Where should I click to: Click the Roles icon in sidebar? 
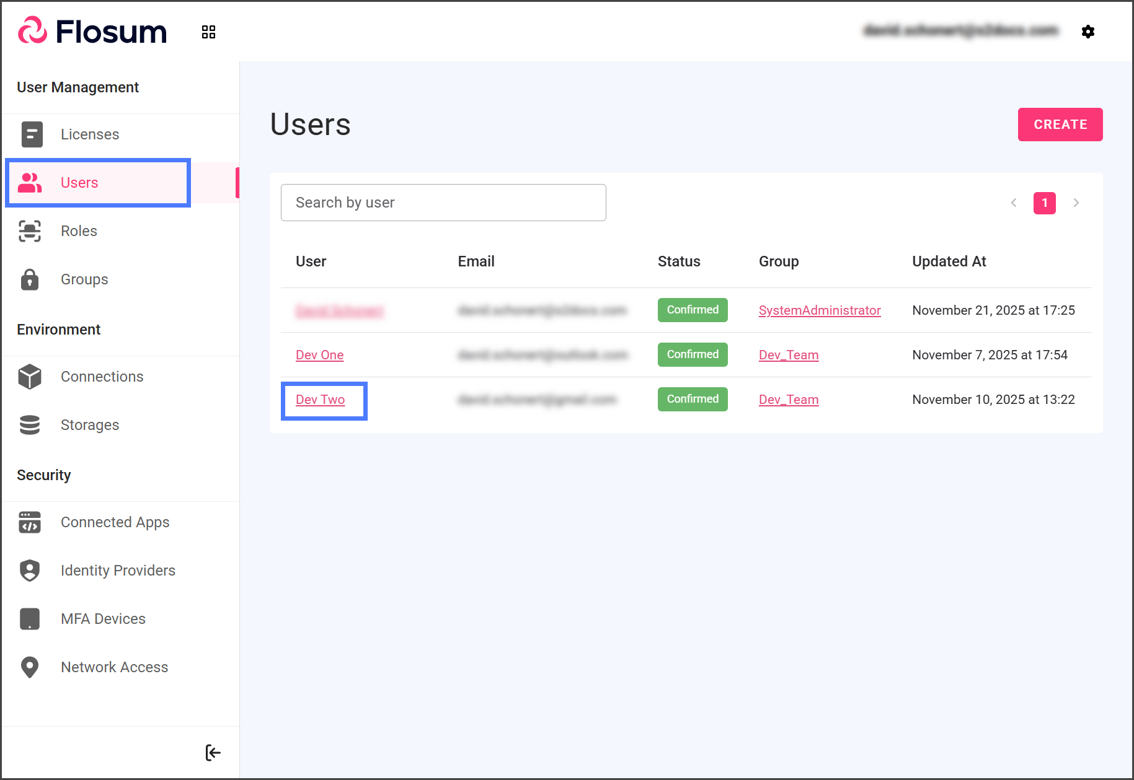tap(30, 231)
